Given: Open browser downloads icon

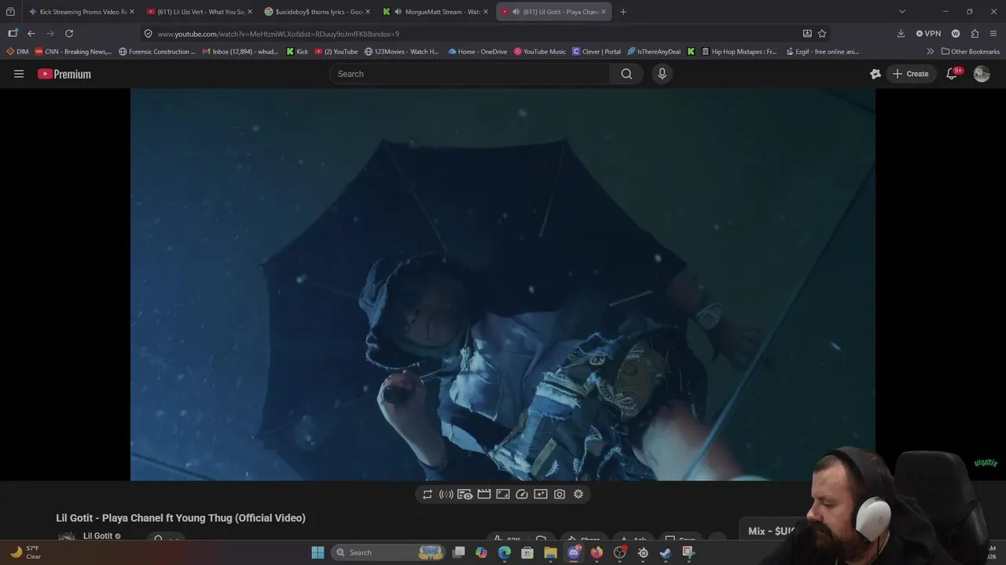Looking at the screenshot, I should [x=901, y=34].
